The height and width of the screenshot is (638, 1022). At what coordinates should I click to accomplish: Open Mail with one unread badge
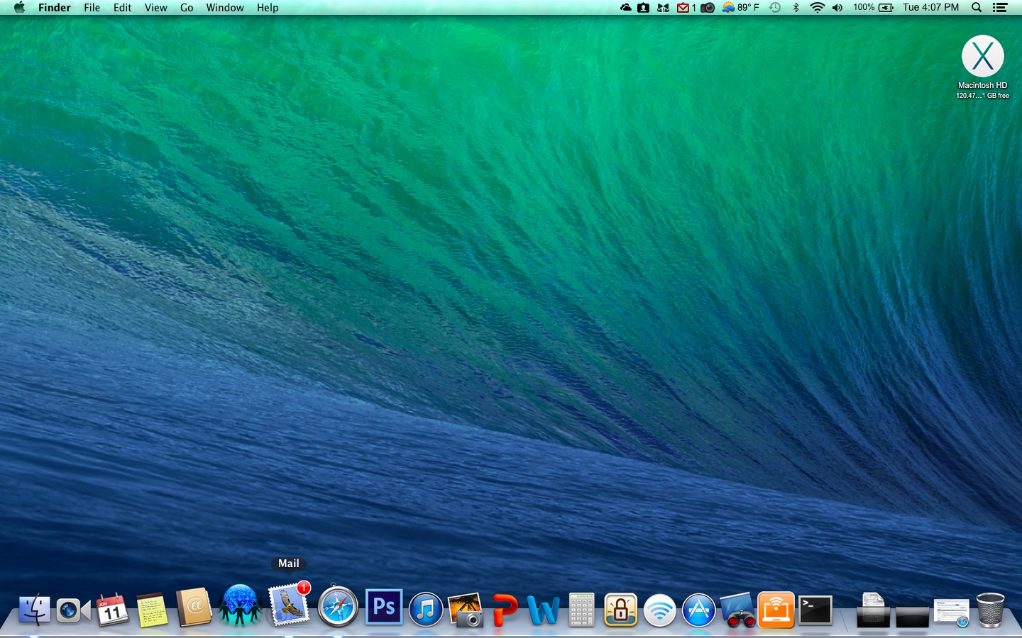[290, 605]
